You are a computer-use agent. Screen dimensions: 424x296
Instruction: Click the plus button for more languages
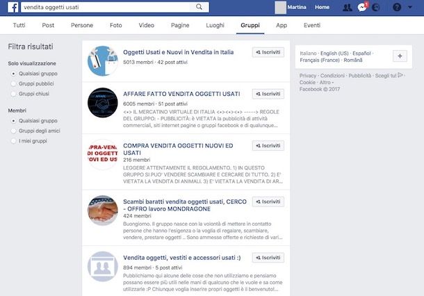400,56
